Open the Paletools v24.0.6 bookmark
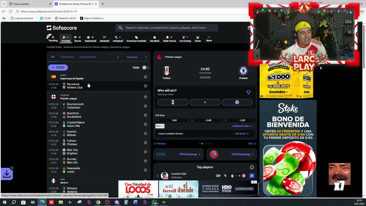 65,18
